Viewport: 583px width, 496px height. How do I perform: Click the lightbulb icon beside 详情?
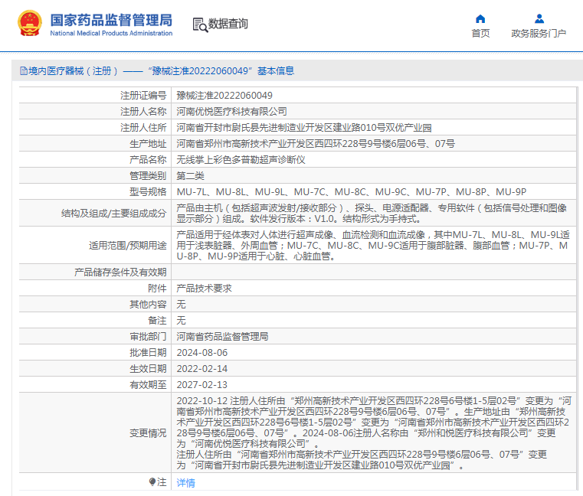click(152, 482)
